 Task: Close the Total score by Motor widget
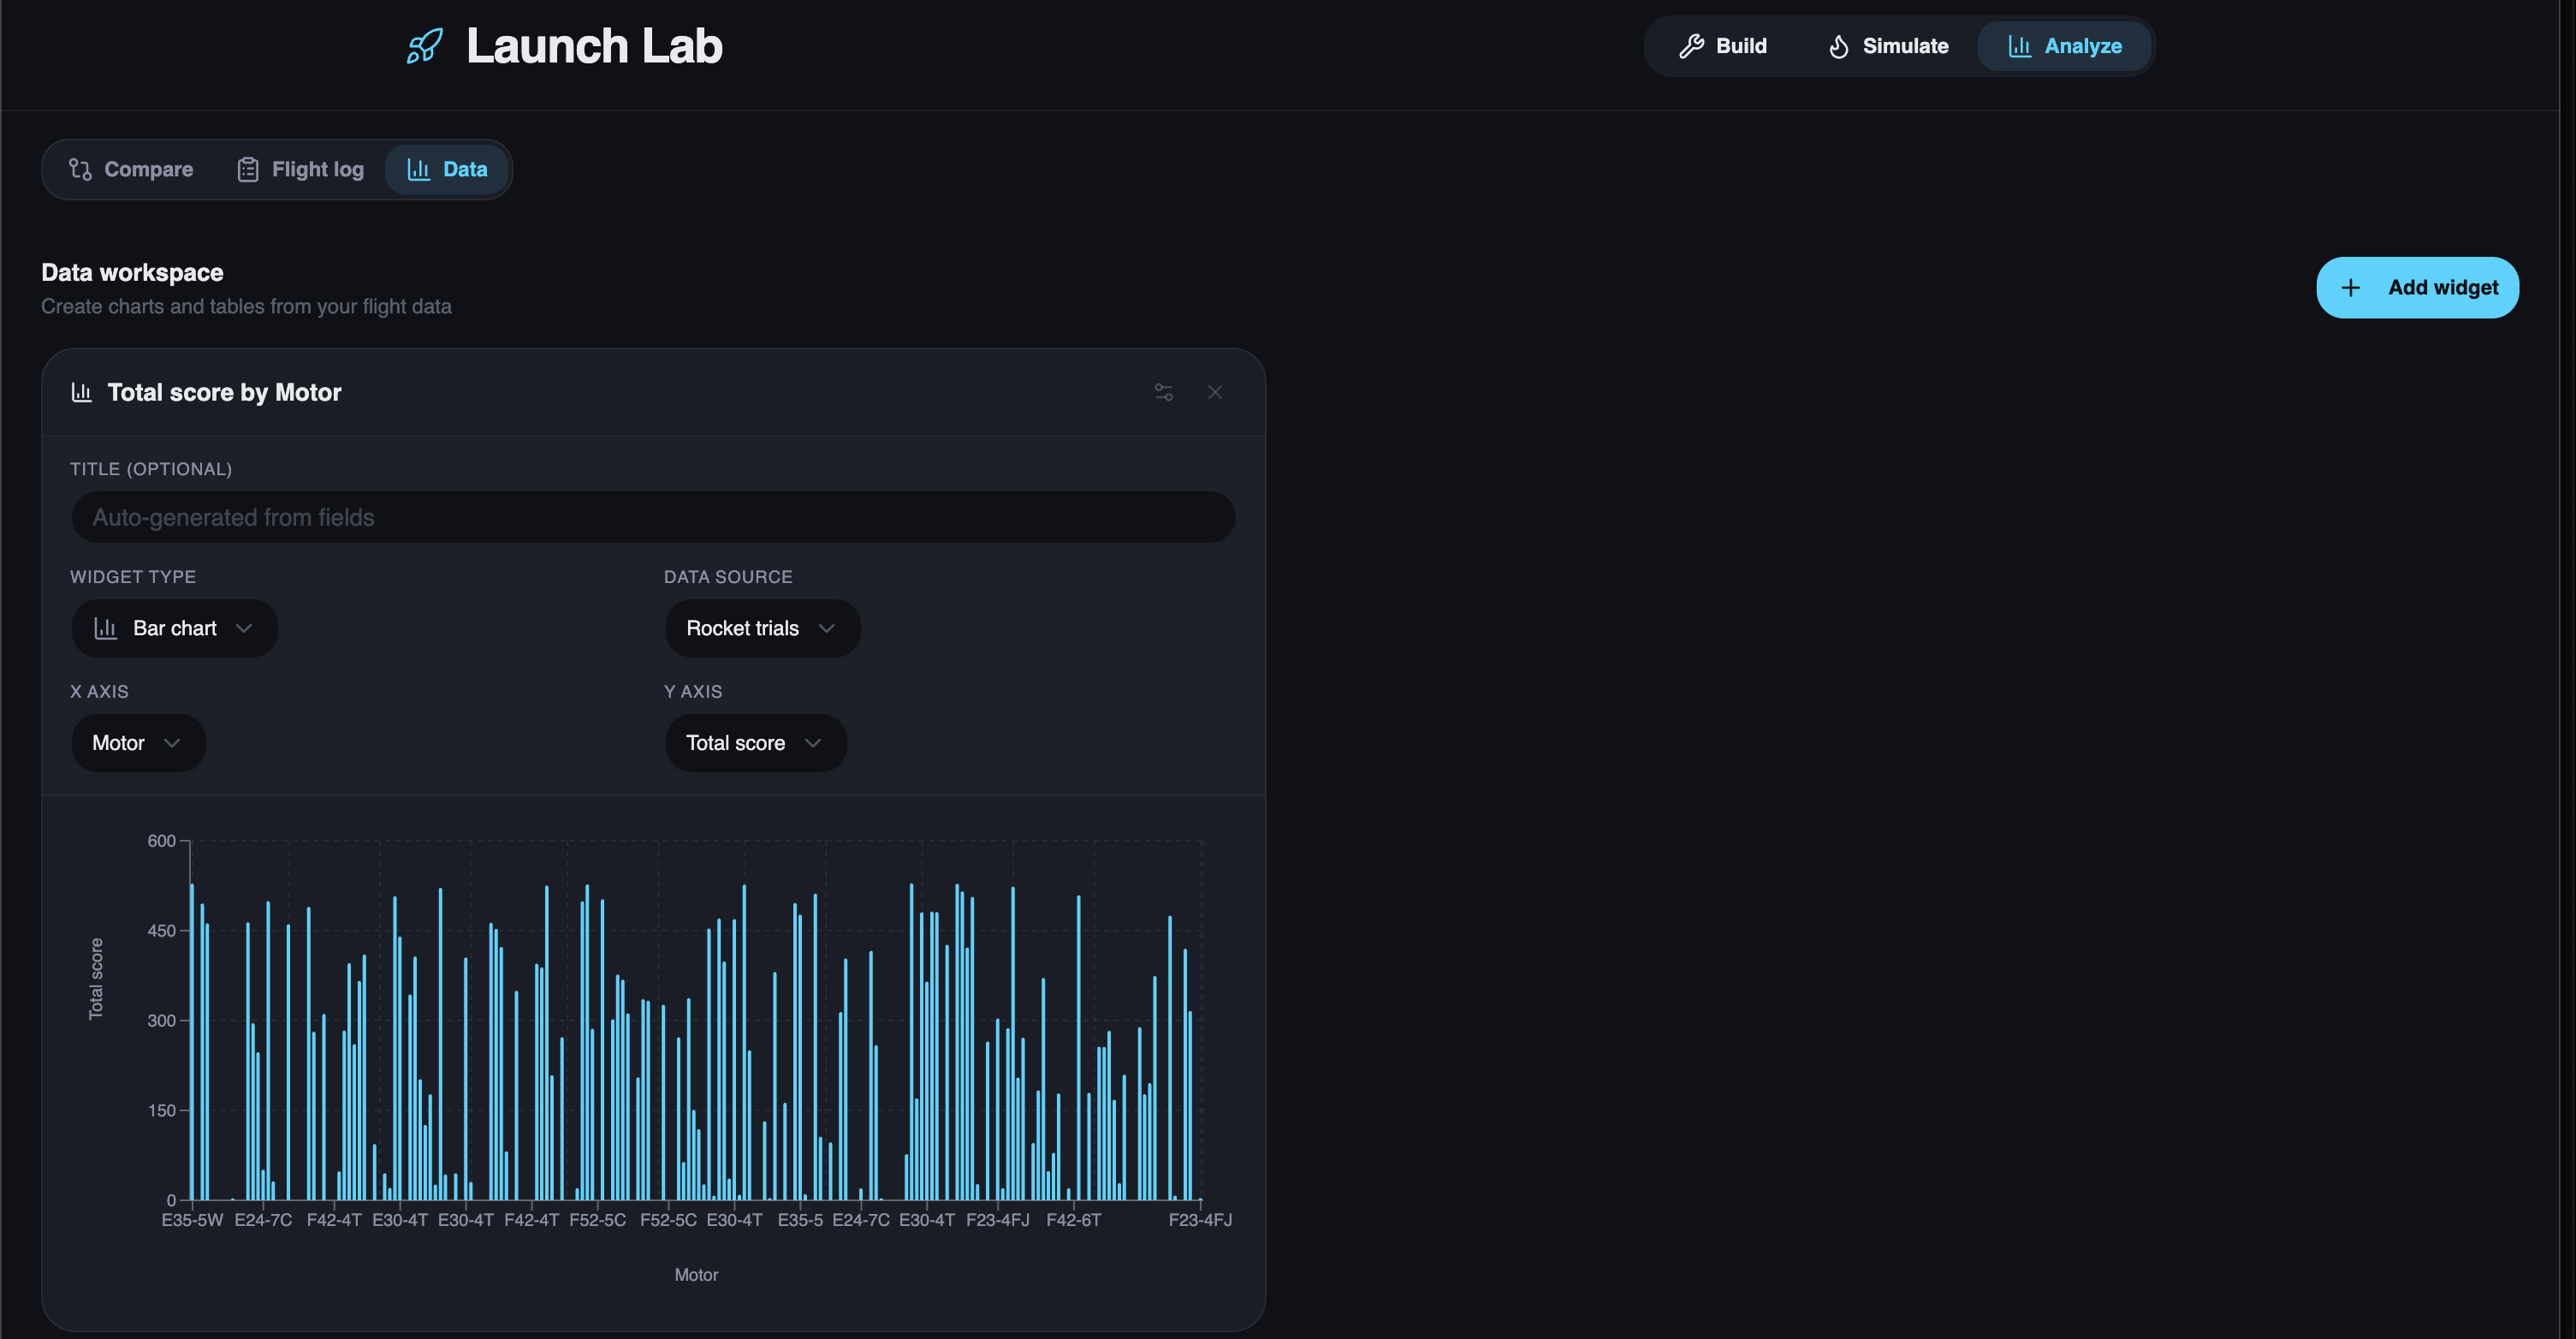point(1214,392)
